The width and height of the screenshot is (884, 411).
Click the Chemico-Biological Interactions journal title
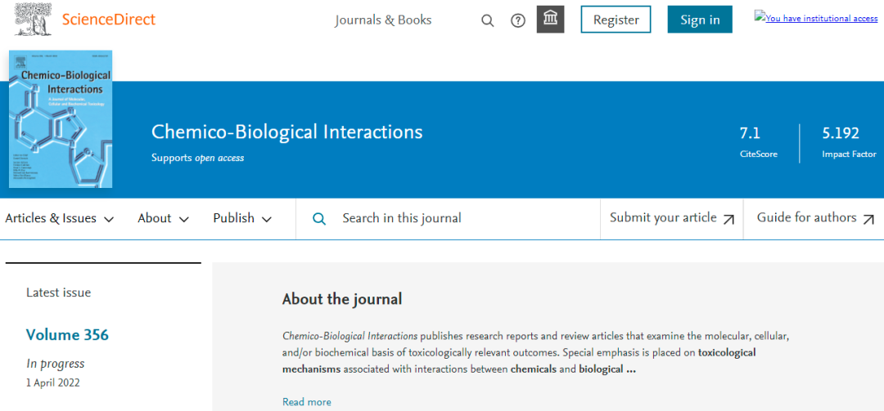pyautogui.click(x=287, y=132)
